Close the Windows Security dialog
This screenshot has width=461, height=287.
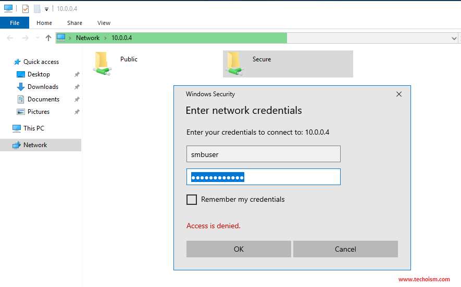point(398,94)
